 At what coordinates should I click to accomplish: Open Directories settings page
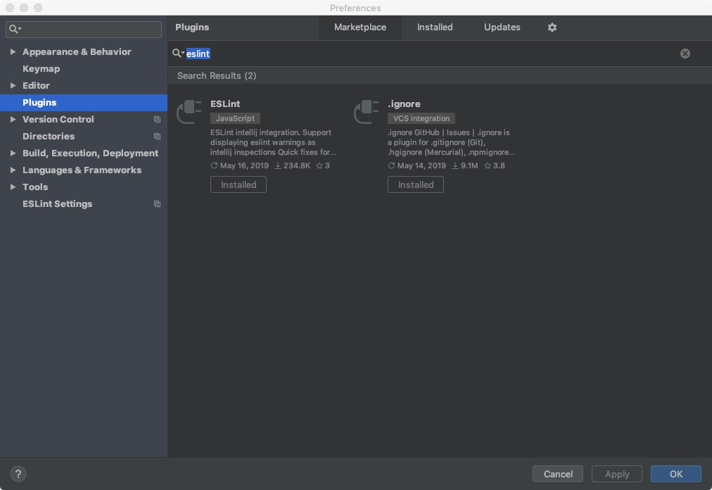tap(84, 137)
